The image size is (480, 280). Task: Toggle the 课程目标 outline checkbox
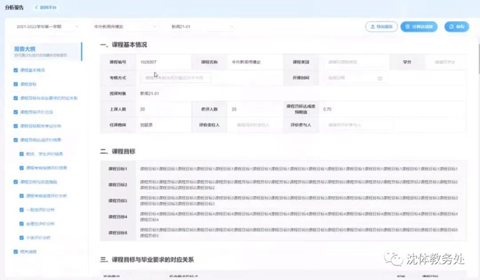[x=15, y=84]
